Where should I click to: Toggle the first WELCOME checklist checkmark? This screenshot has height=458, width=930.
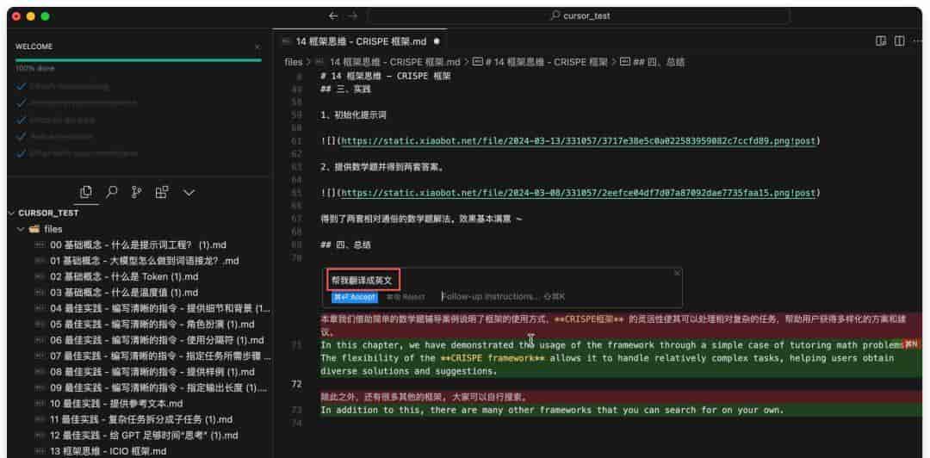pyautogui.click(x=22, y=87)
